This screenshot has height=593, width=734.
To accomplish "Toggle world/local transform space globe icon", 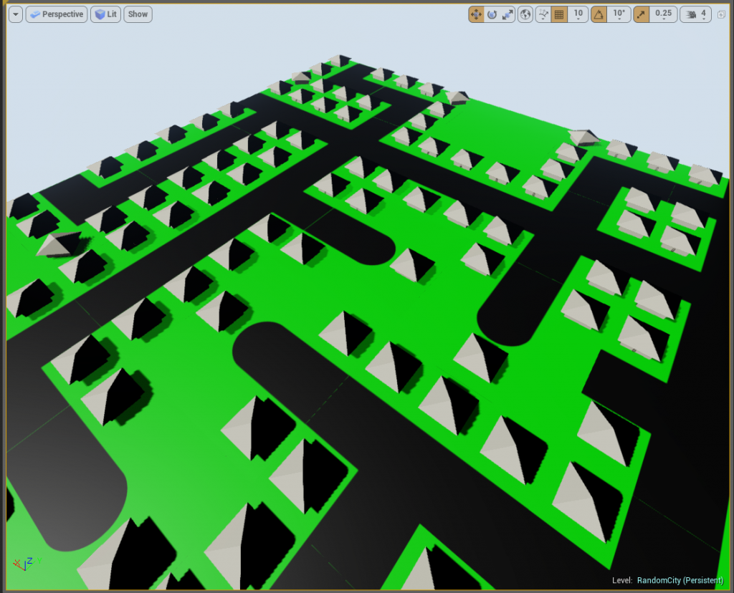I will coord(524,14).
